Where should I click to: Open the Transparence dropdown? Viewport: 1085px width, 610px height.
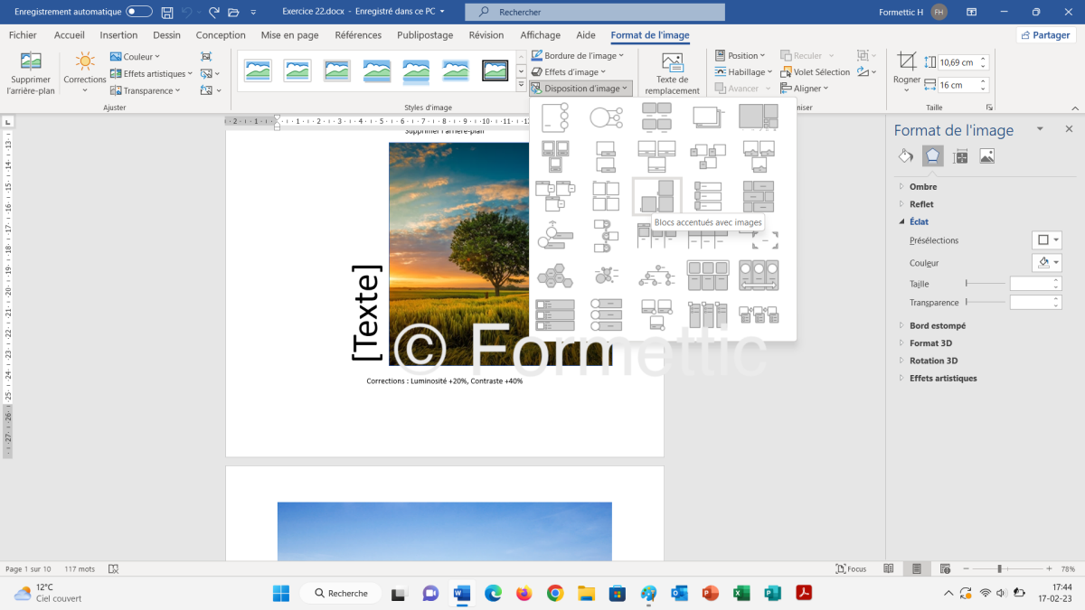pos(146,90)
